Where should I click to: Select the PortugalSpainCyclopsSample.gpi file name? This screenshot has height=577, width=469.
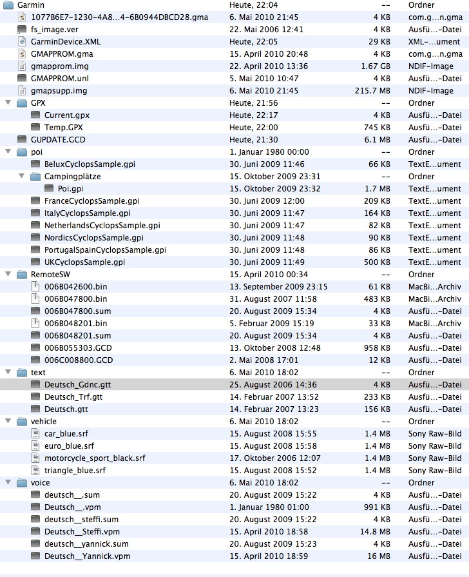[105, 250]
